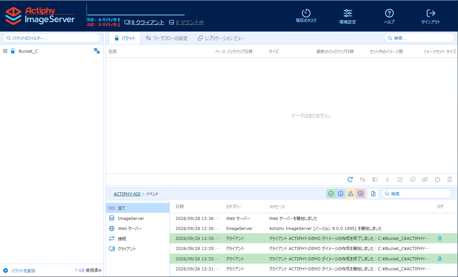
Task: Focus the events panel 検索 search box
Action: pyautogui.click(x=416, y=194)
